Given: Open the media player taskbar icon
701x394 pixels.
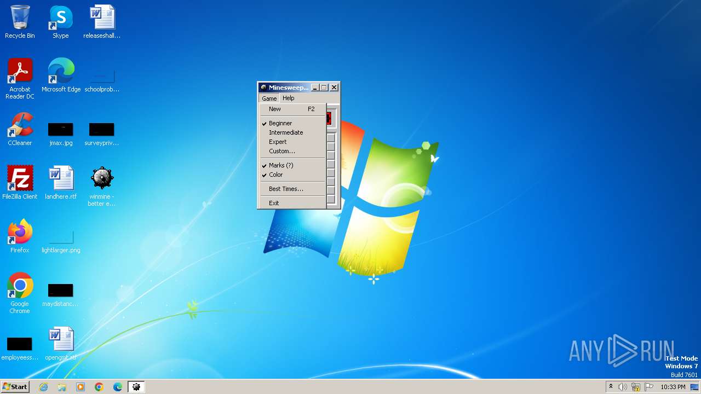Looking at the screenshot, I should 81,387.
